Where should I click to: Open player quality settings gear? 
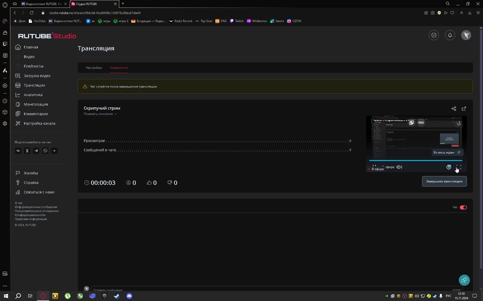[x=449, y=167]
